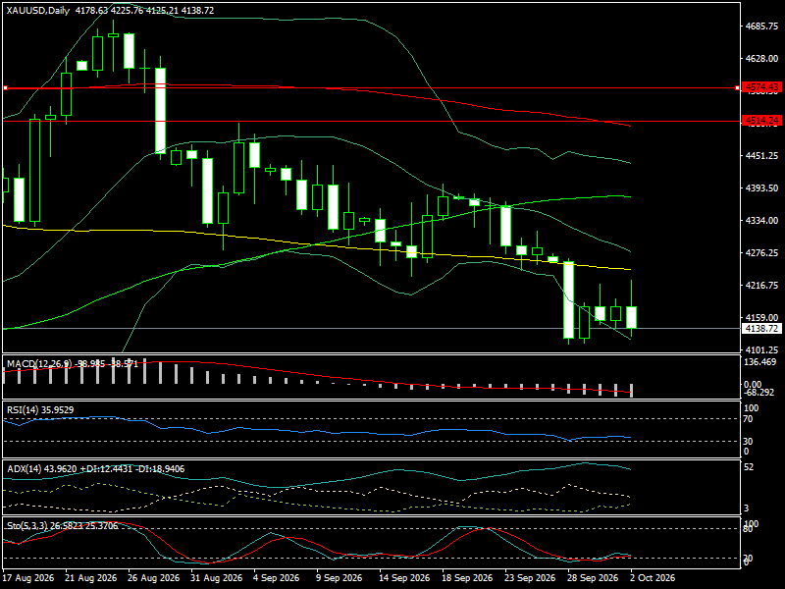Screen dimensions: 785x589
Task: Click the 17 Aug 2026 date label
Action: [28, 577]
